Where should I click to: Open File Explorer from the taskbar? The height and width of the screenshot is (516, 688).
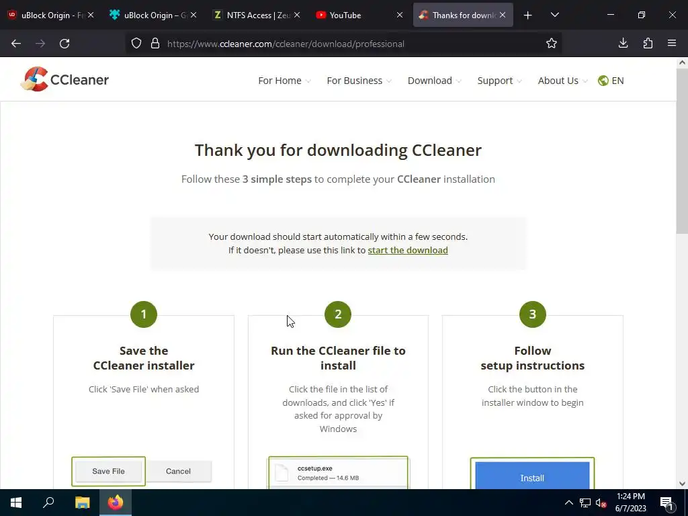(x=82, y=503)
